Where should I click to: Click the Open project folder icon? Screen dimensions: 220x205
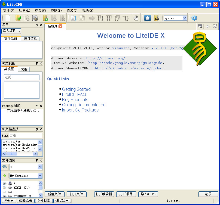coord(45,18)
